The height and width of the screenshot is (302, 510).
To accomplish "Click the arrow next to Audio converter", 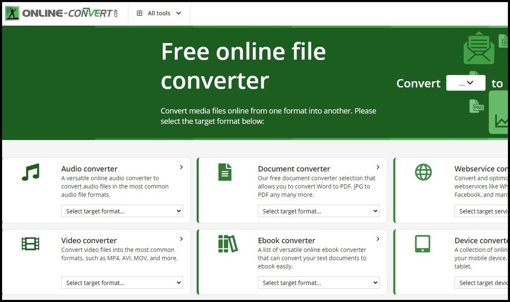I will tap(181, 167).
